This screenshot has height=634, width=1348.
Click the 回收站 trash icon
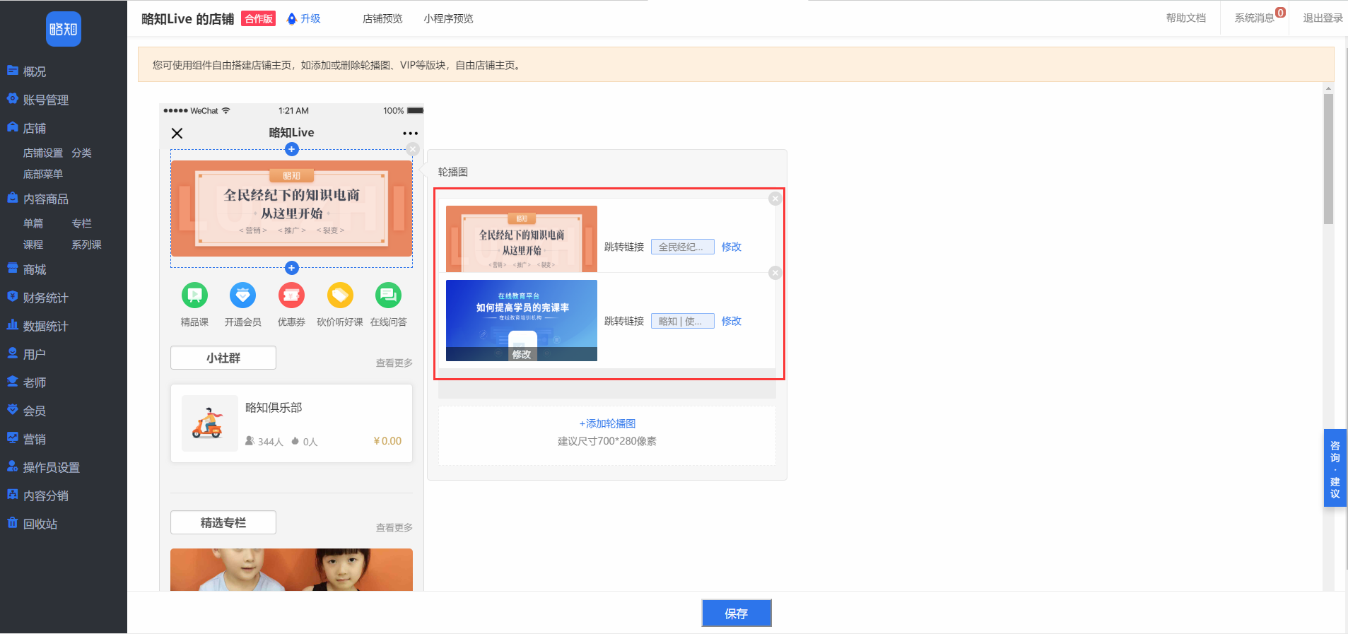pos(12,523)
